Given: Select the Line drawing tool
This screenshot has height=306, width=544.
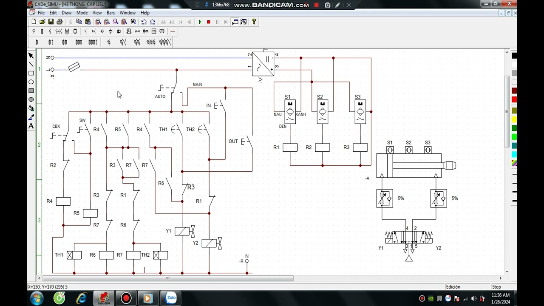Looking at the screenshot, I should (31, 65).
